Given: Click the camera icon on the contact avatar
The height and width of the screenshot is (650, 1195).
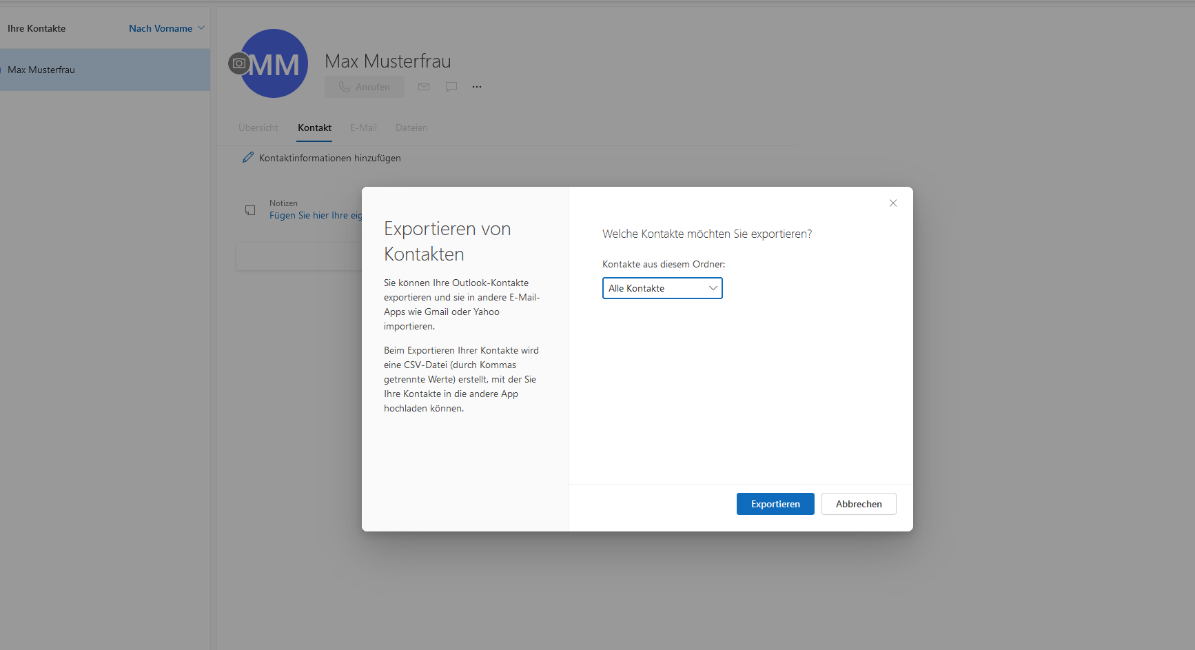Looking at the screenshot, I should point(238,63).
